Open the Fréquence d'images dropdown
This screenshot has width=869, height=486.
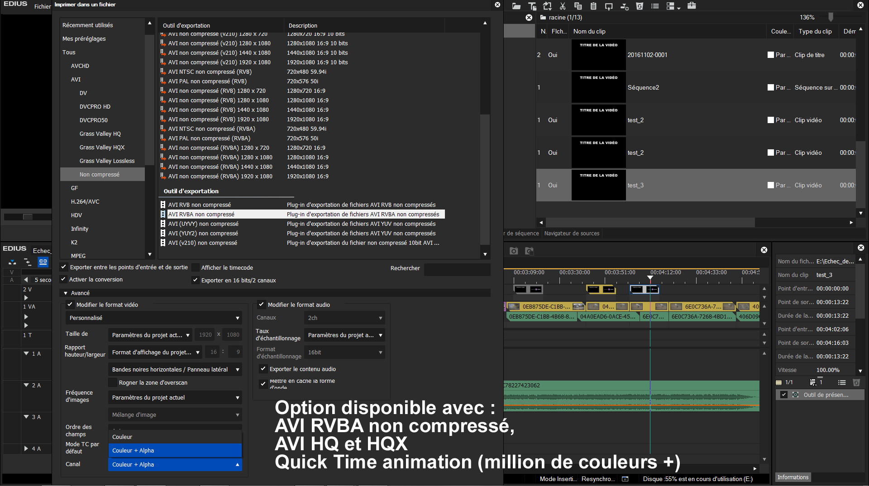(175, 398)
